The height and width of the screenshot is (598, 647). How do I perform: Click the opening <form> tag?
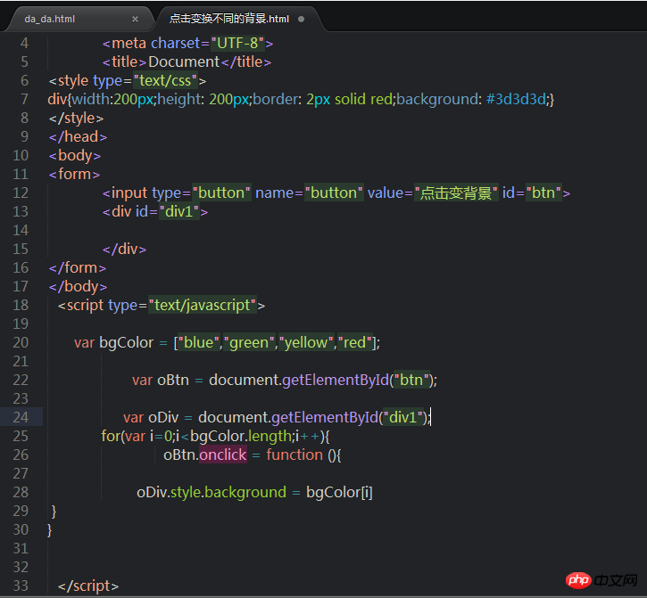coord(74,175)
